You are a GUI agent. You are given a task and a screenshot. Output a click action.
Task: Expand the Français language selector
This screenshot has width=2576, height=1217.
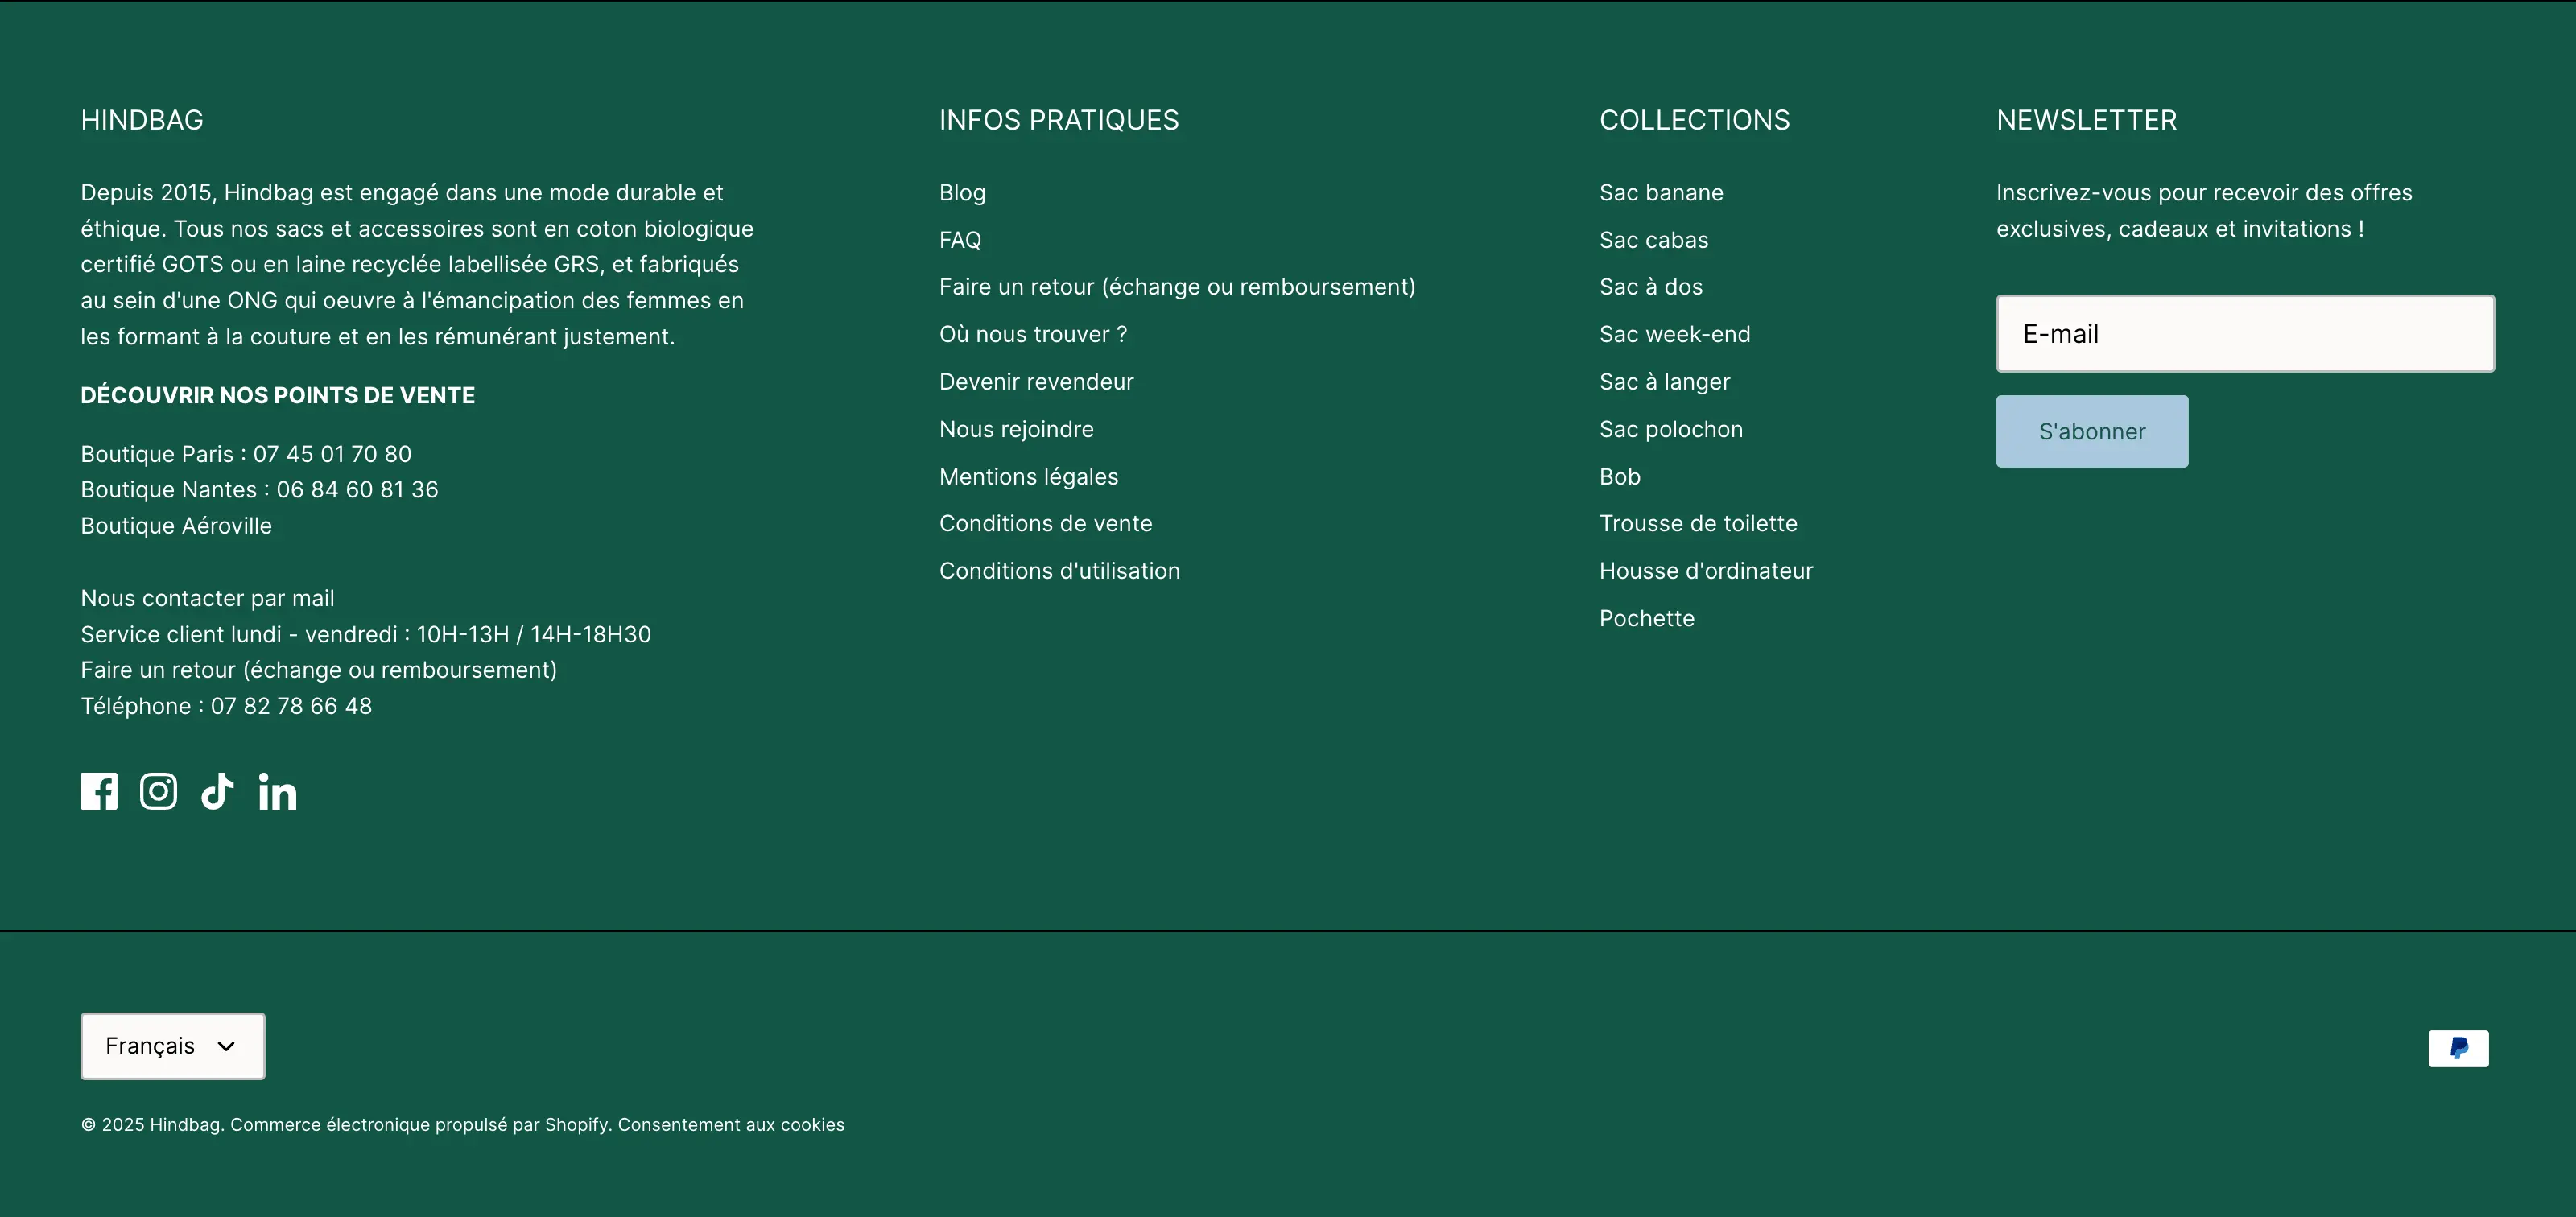tap(172, 1046)
